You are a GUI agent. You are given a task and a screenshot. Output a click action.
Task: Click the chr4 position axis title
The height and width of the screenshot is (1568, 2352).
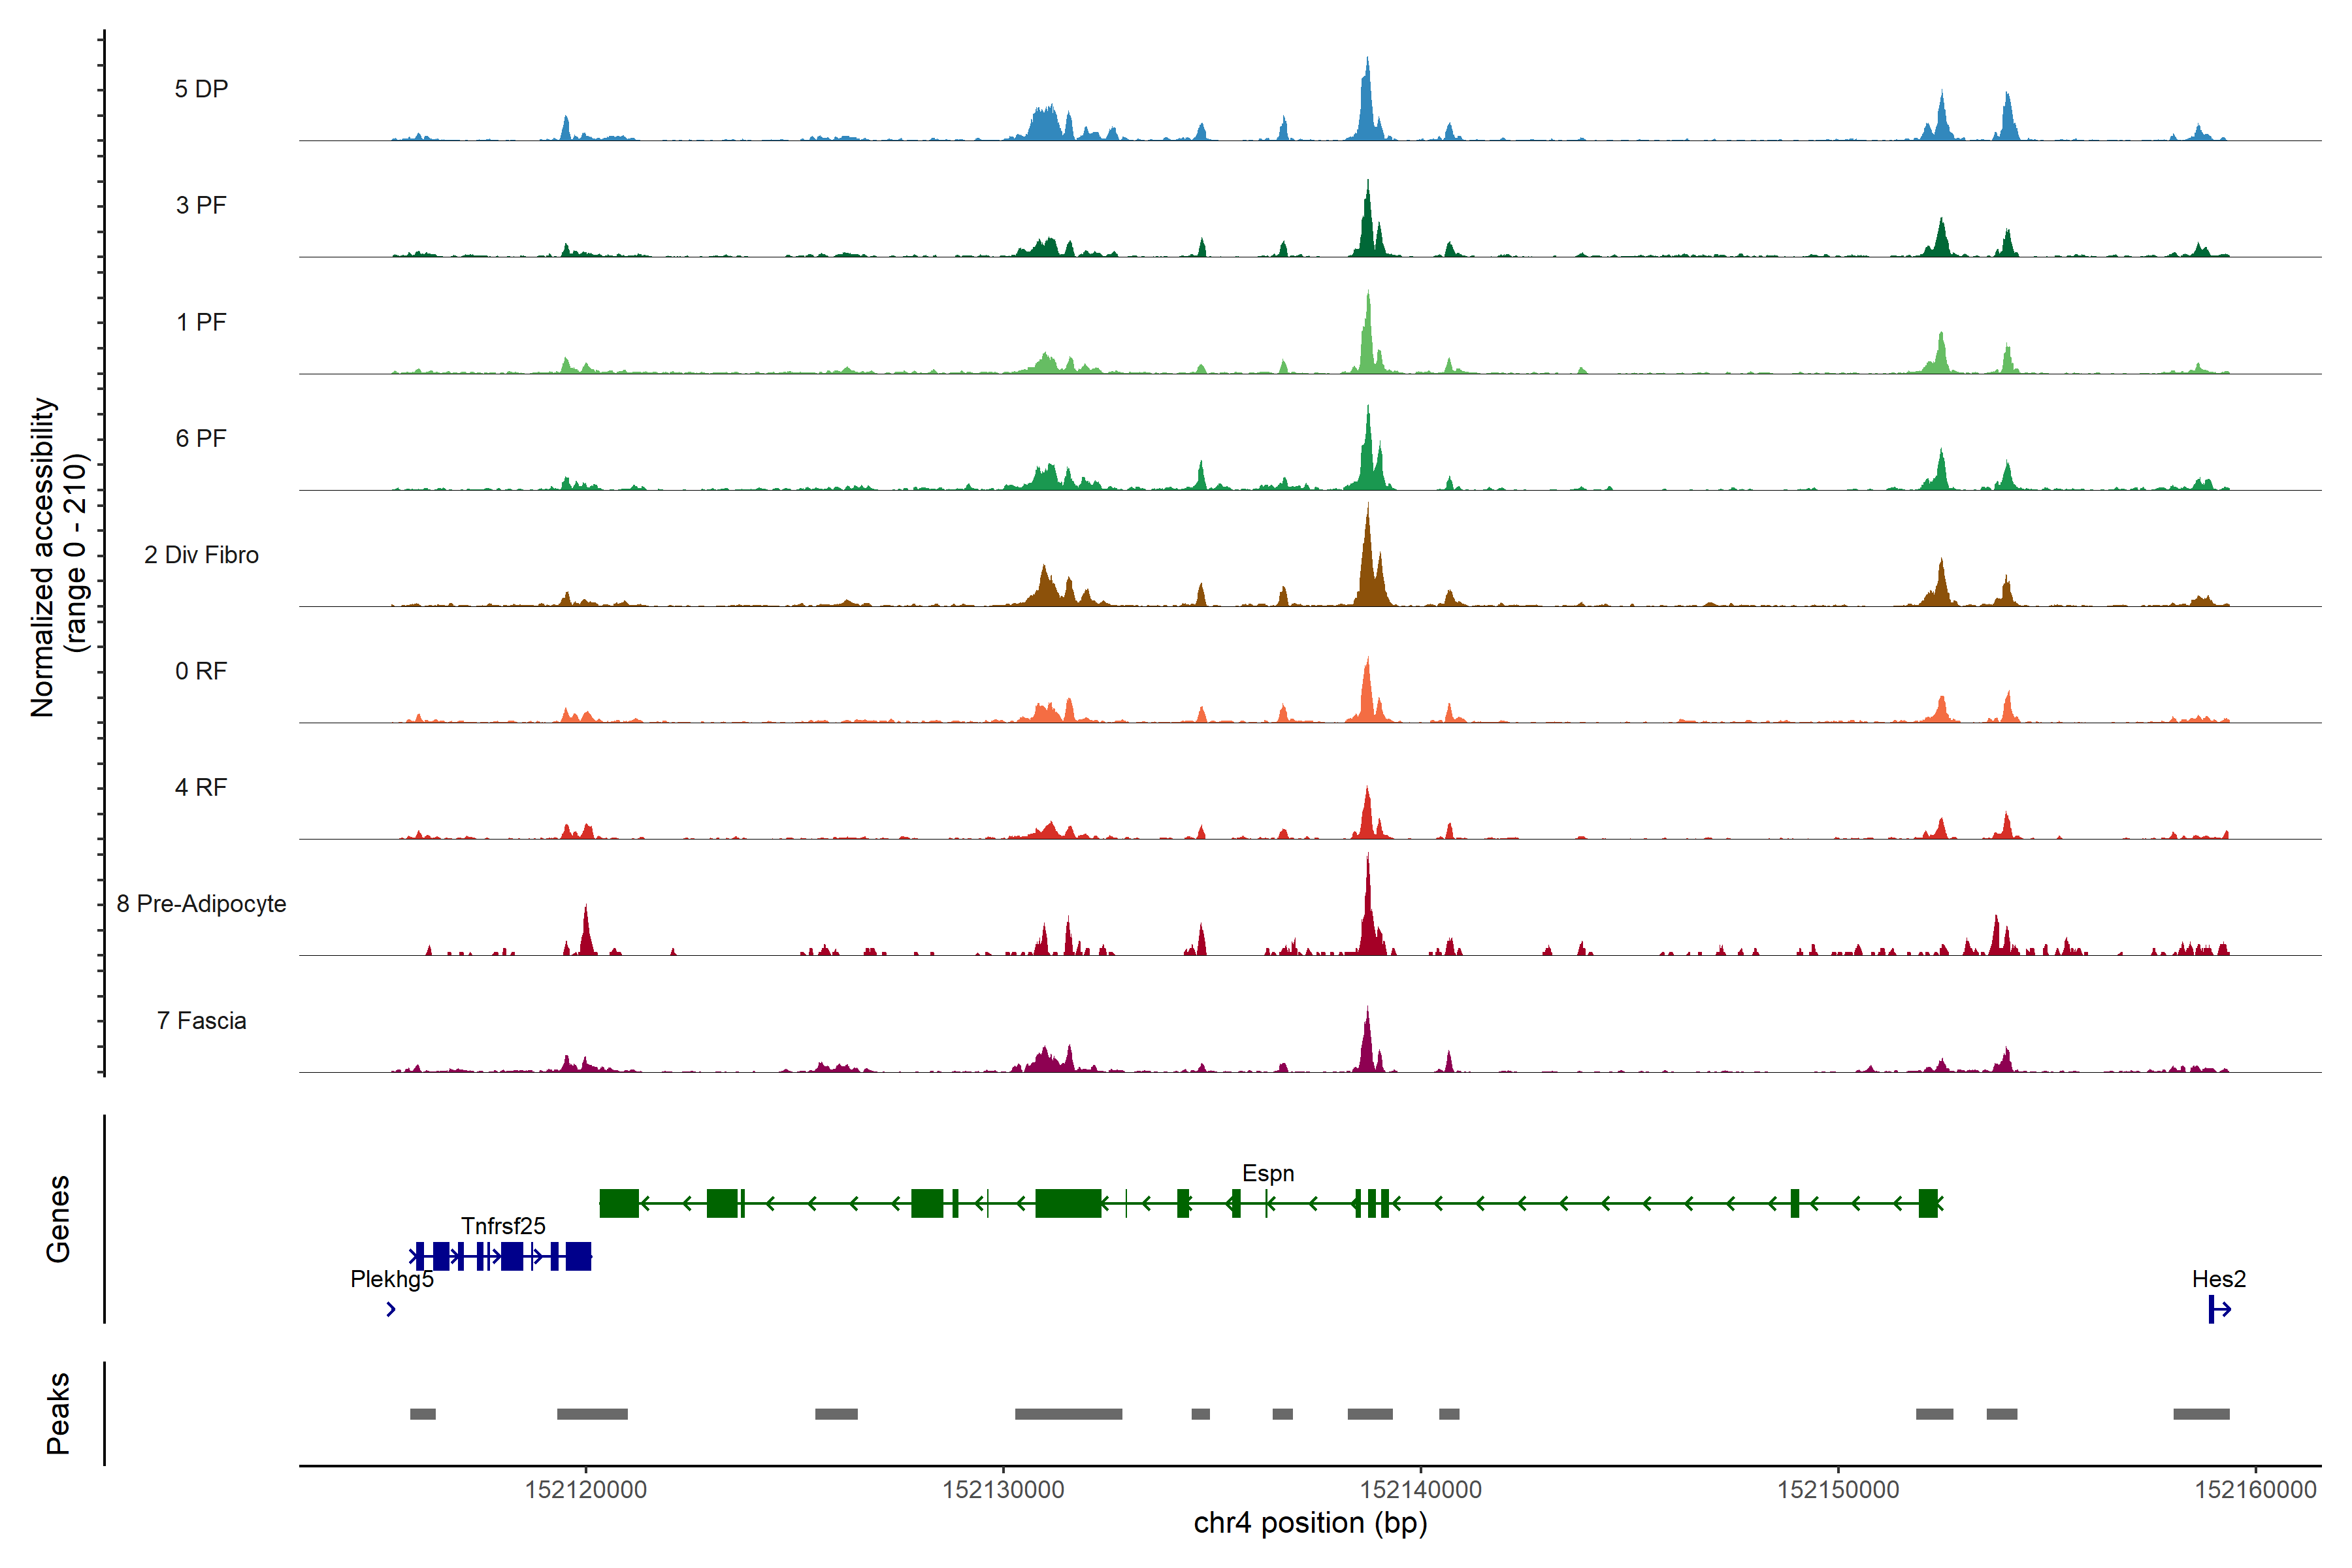1310,1523
